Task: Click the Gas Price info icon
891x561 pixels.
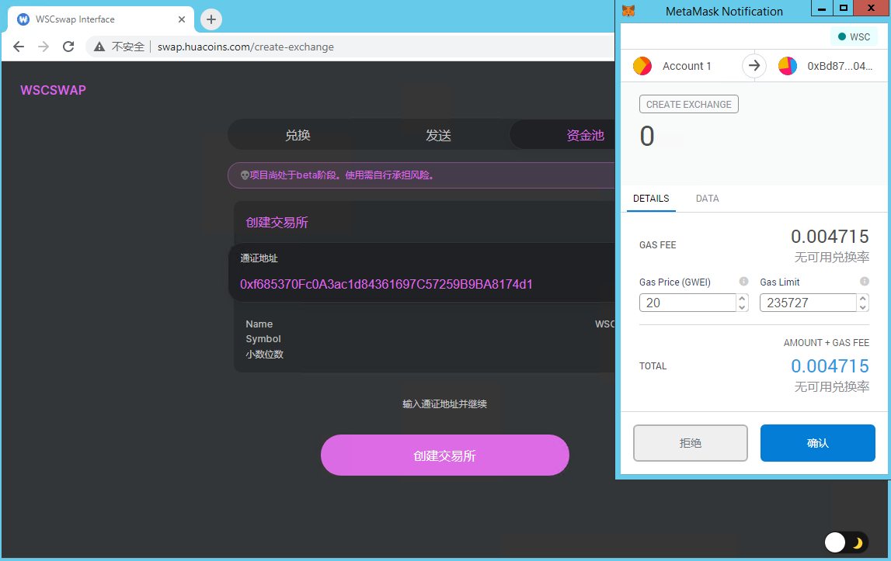Action: (743, 281)
